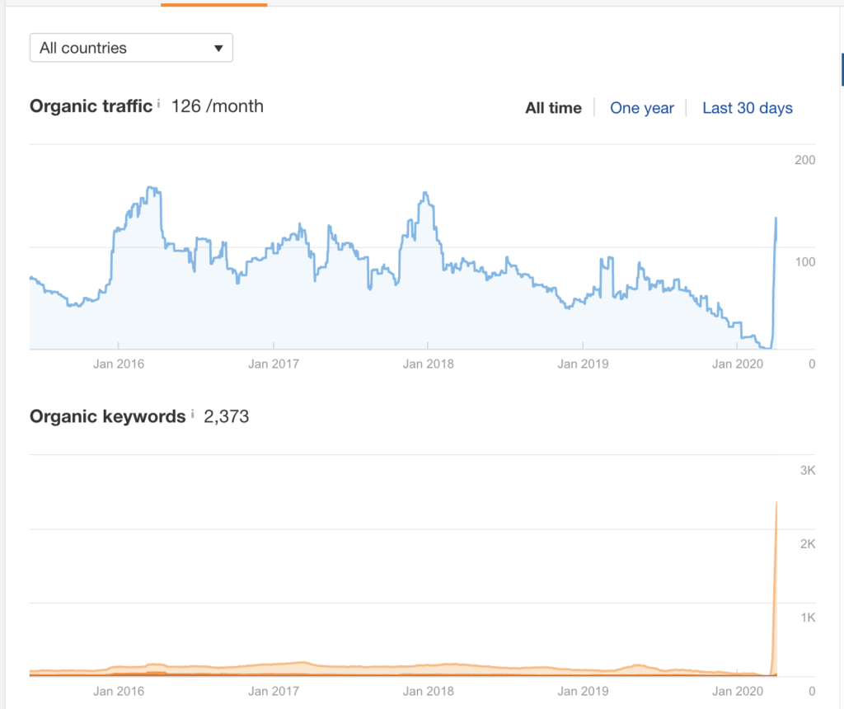Click the 2,373 keywords count
Viewport: 844px width, 709px height.
point(226,416)
